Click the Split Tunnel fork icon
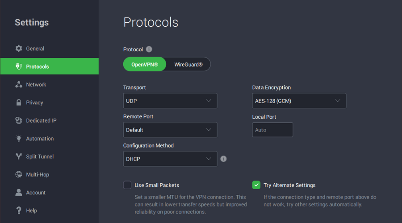The width and height of the screenshot is (402, 223). coord(19,157)
